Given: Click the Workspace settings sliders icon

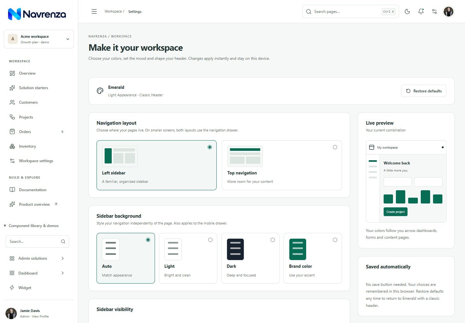Looking at the screenshot, I should [12, 161].
